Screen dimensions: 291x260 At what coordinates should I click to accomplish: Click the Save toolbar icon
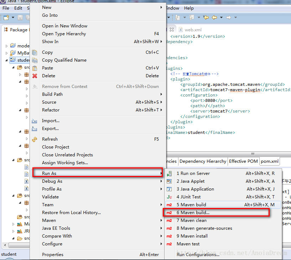point(20,17)
